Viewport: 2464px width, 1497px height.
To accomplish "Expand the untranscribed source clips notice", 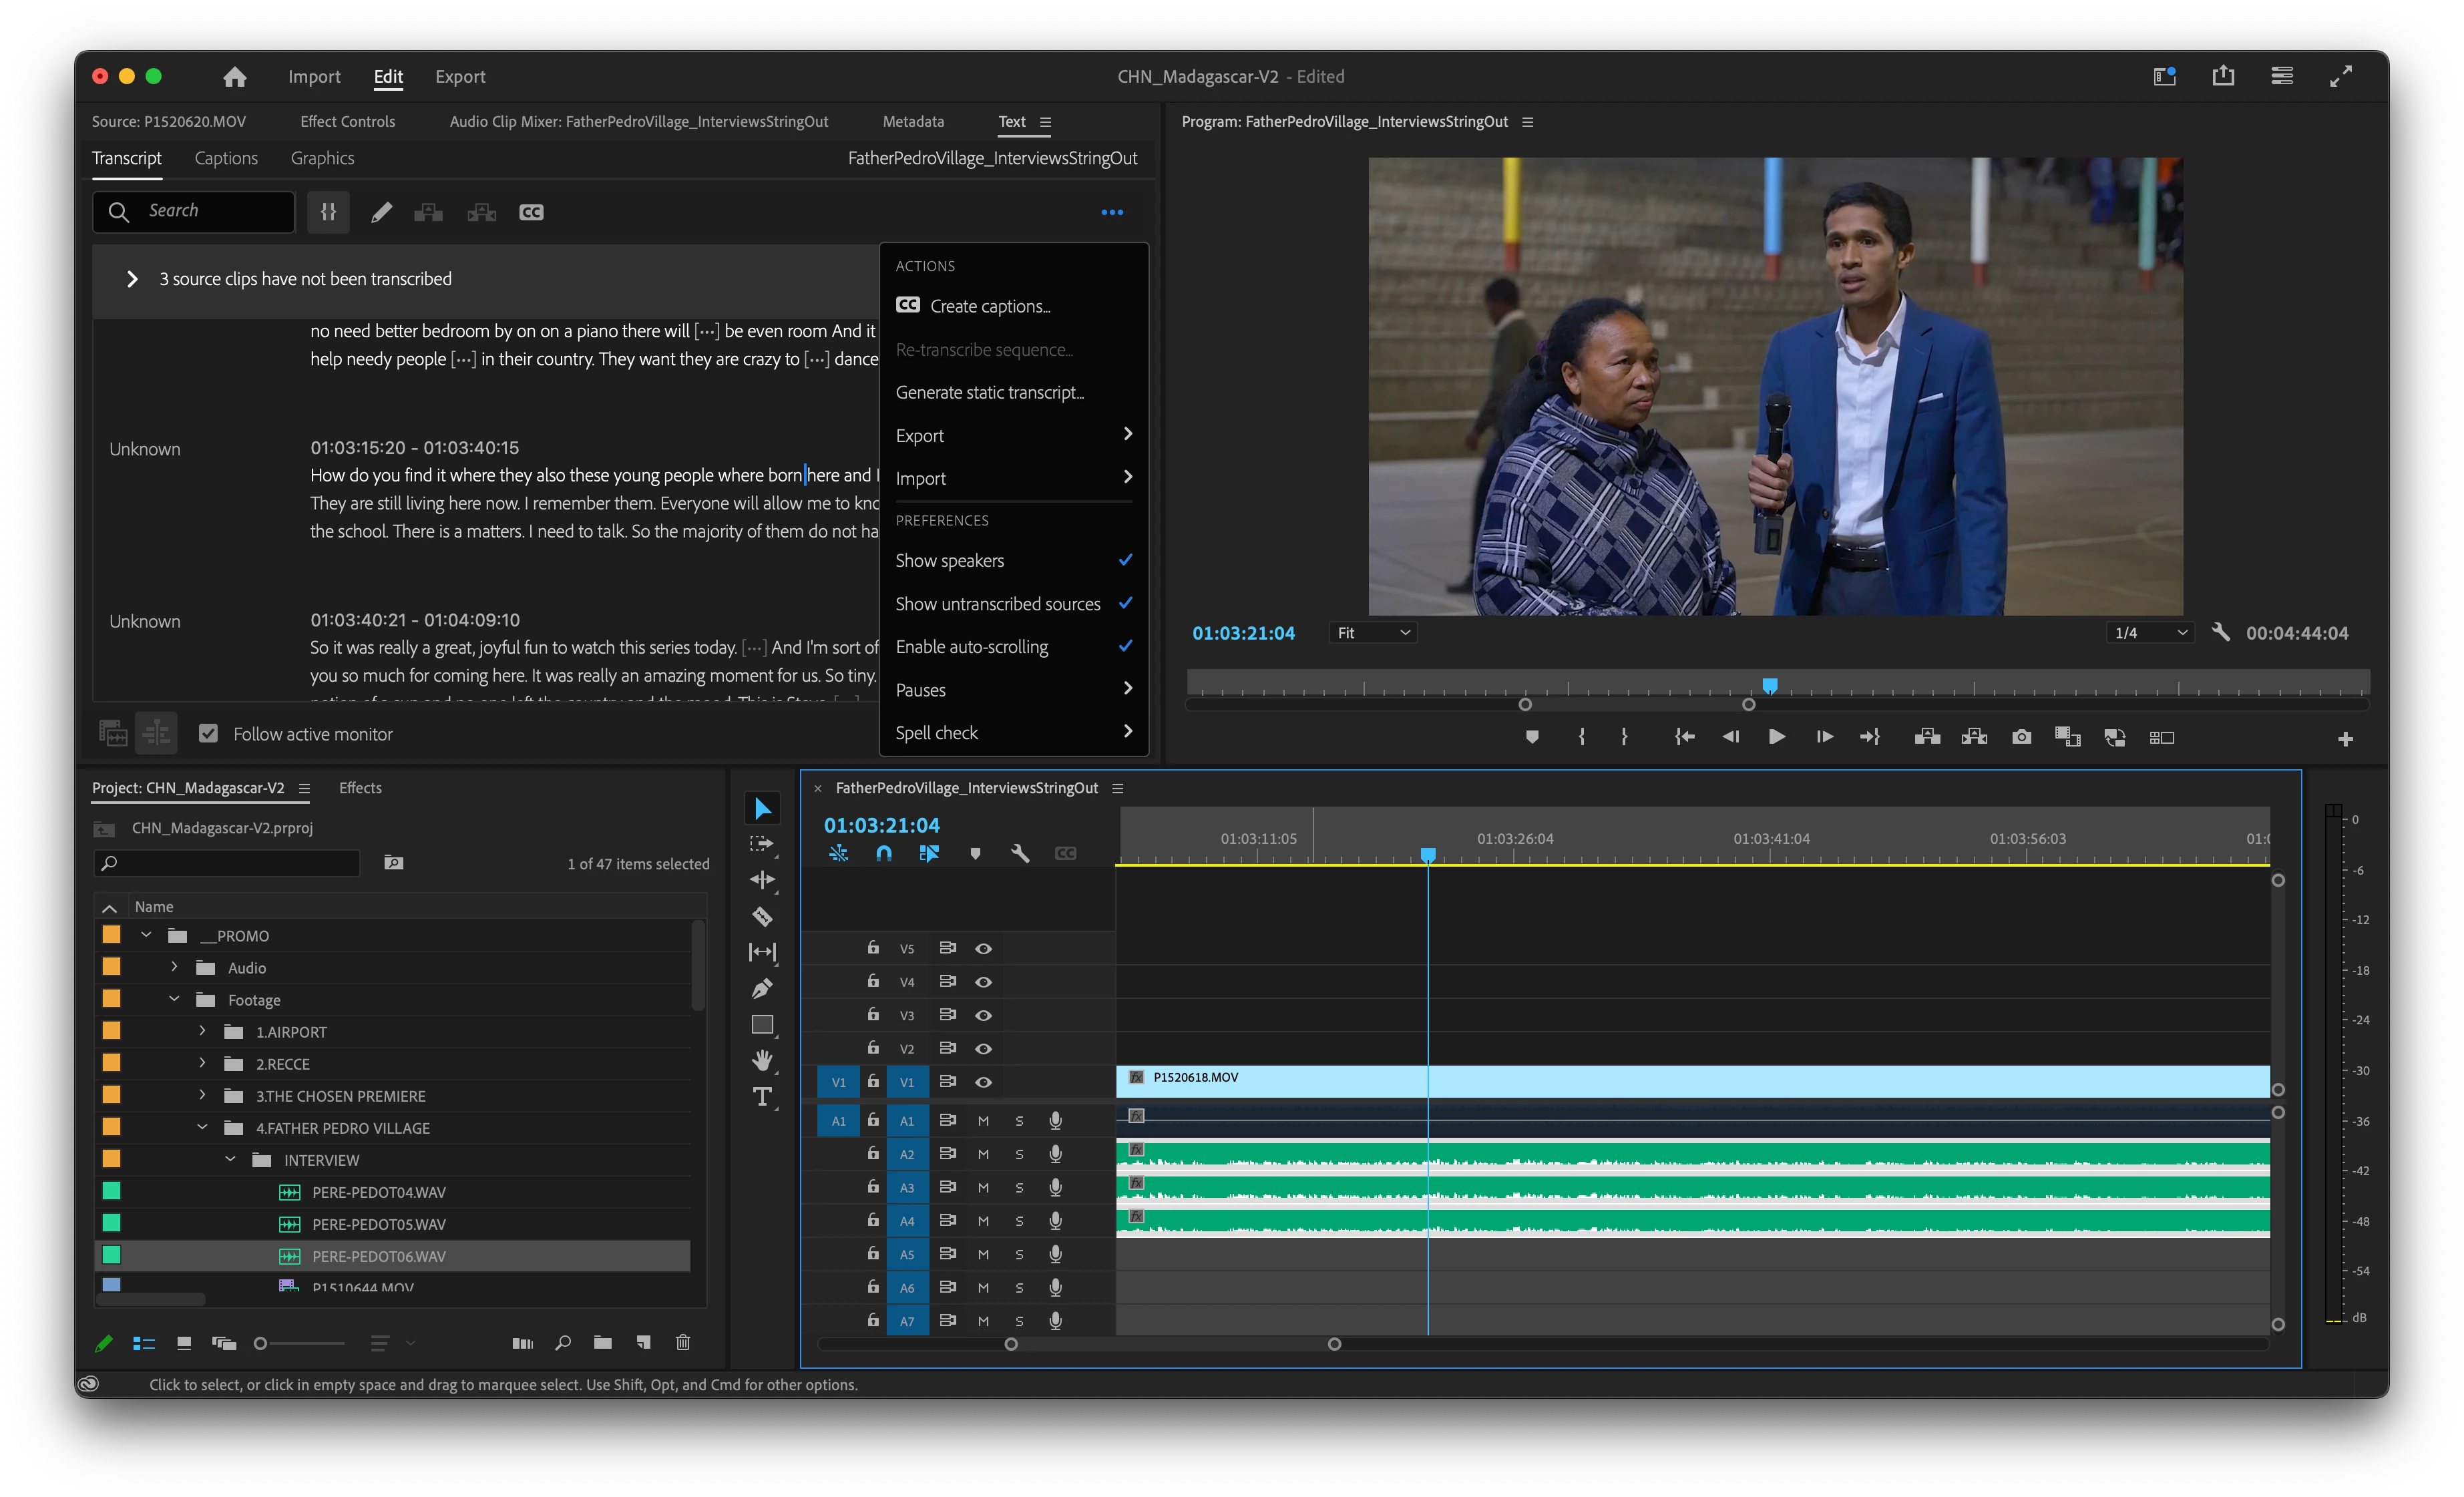I will [x=132, y=279].
